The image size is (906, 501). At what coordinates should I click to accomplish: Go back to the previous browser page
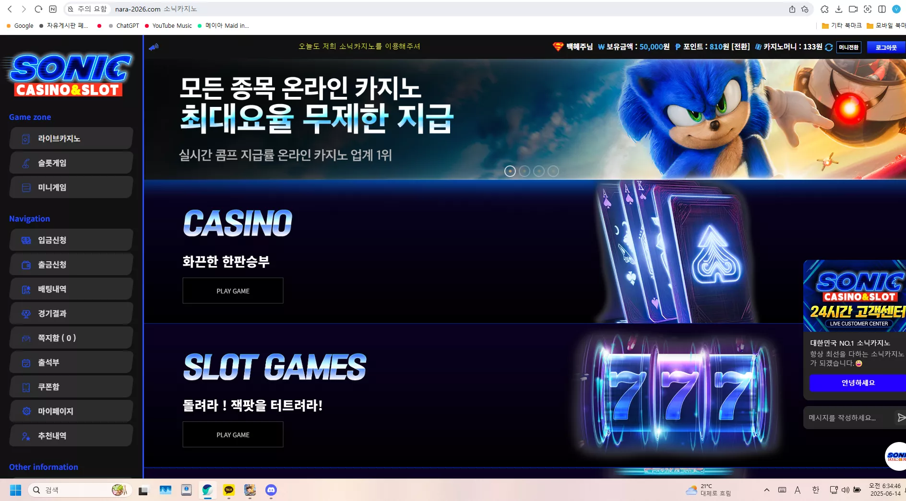(x=10, y=9)
